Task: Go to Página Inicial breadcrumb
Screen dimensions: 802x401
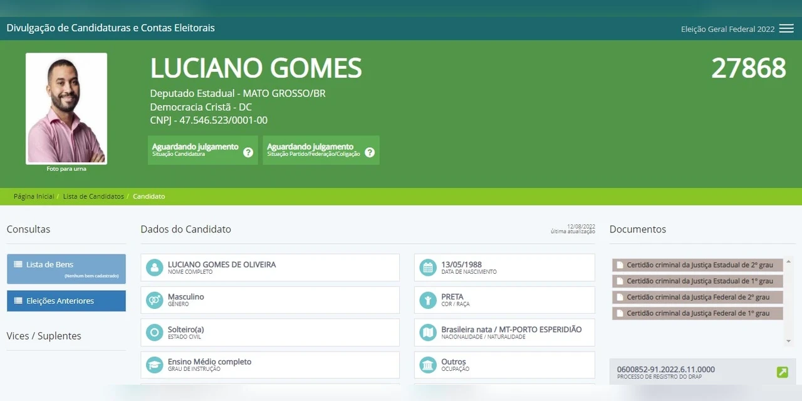Action: (34, 196)
